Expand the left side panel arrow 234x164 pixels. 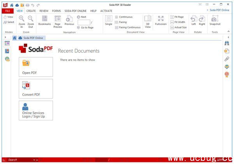(5, 37)
